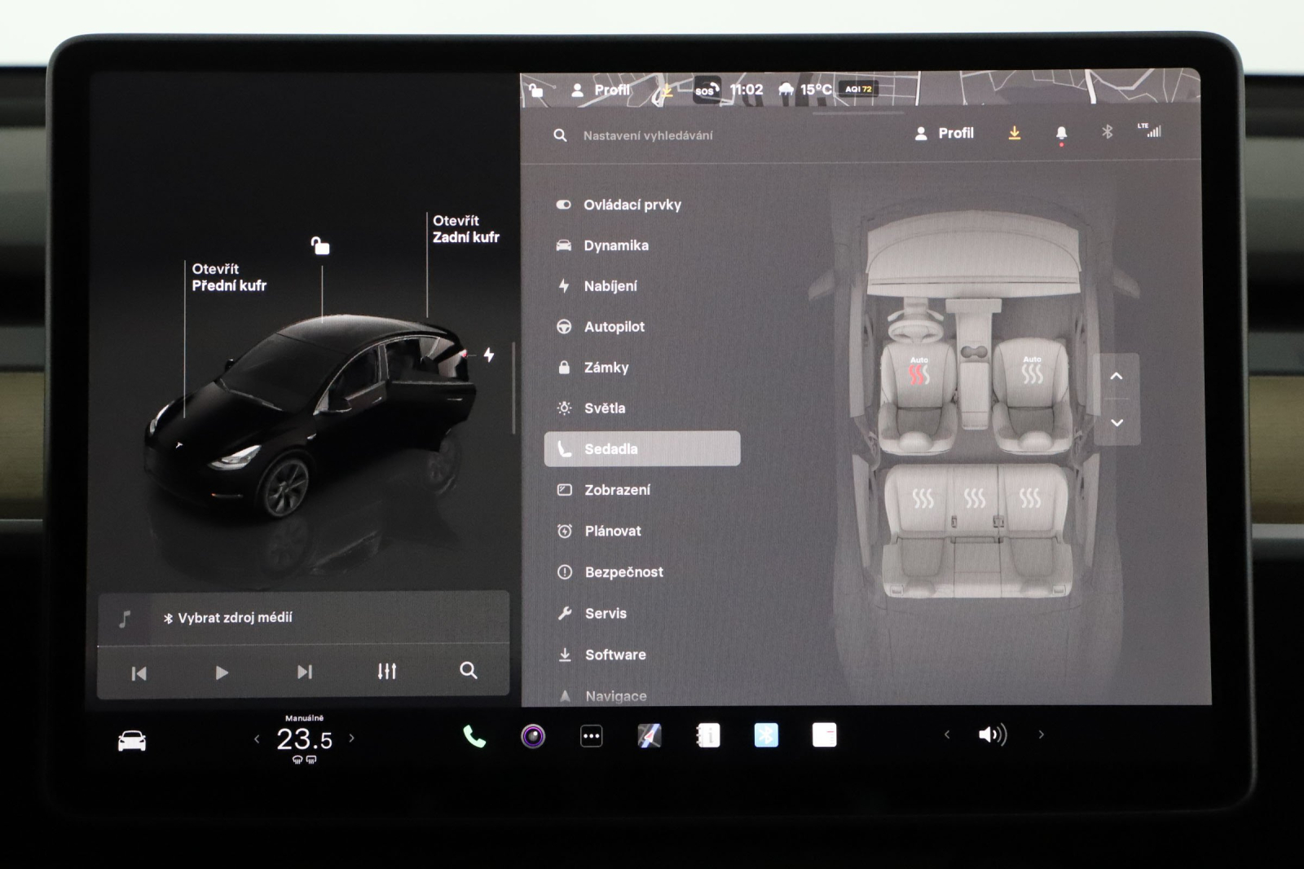Open the app launcher with three dots
This screenshot has height=869, width=1304.
pyautogui.click(x=590, y=736)
